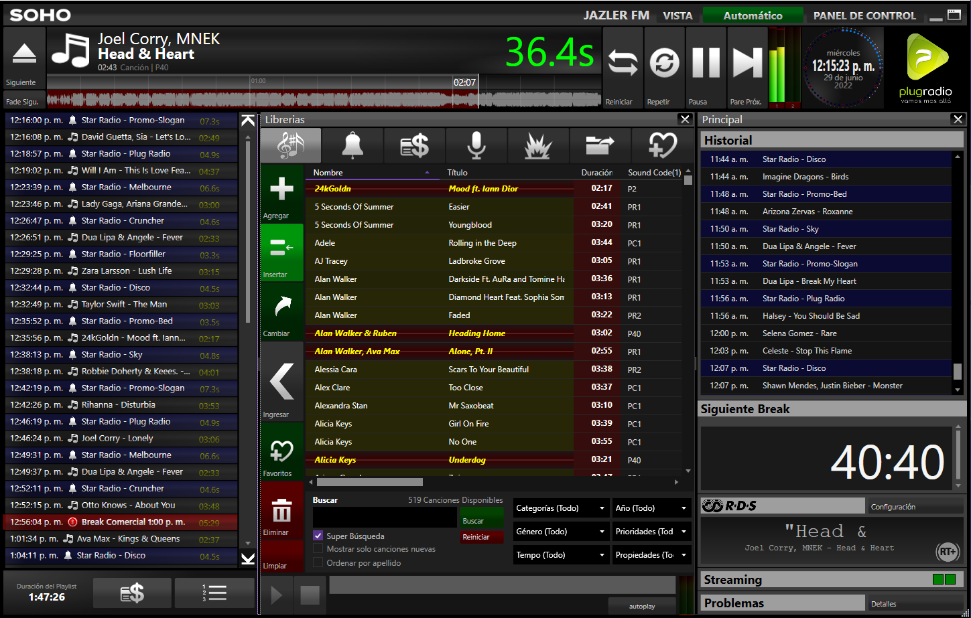Click the dollar commercial button below playlist
The width and height of the screenshot is (971, 618).
coord(132,593)
